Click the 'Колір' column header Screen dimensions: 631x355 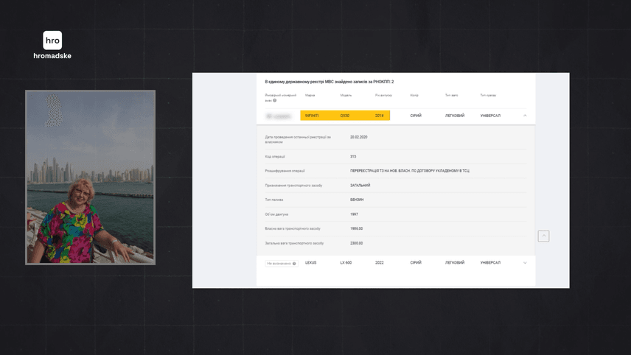pos(414,96)
